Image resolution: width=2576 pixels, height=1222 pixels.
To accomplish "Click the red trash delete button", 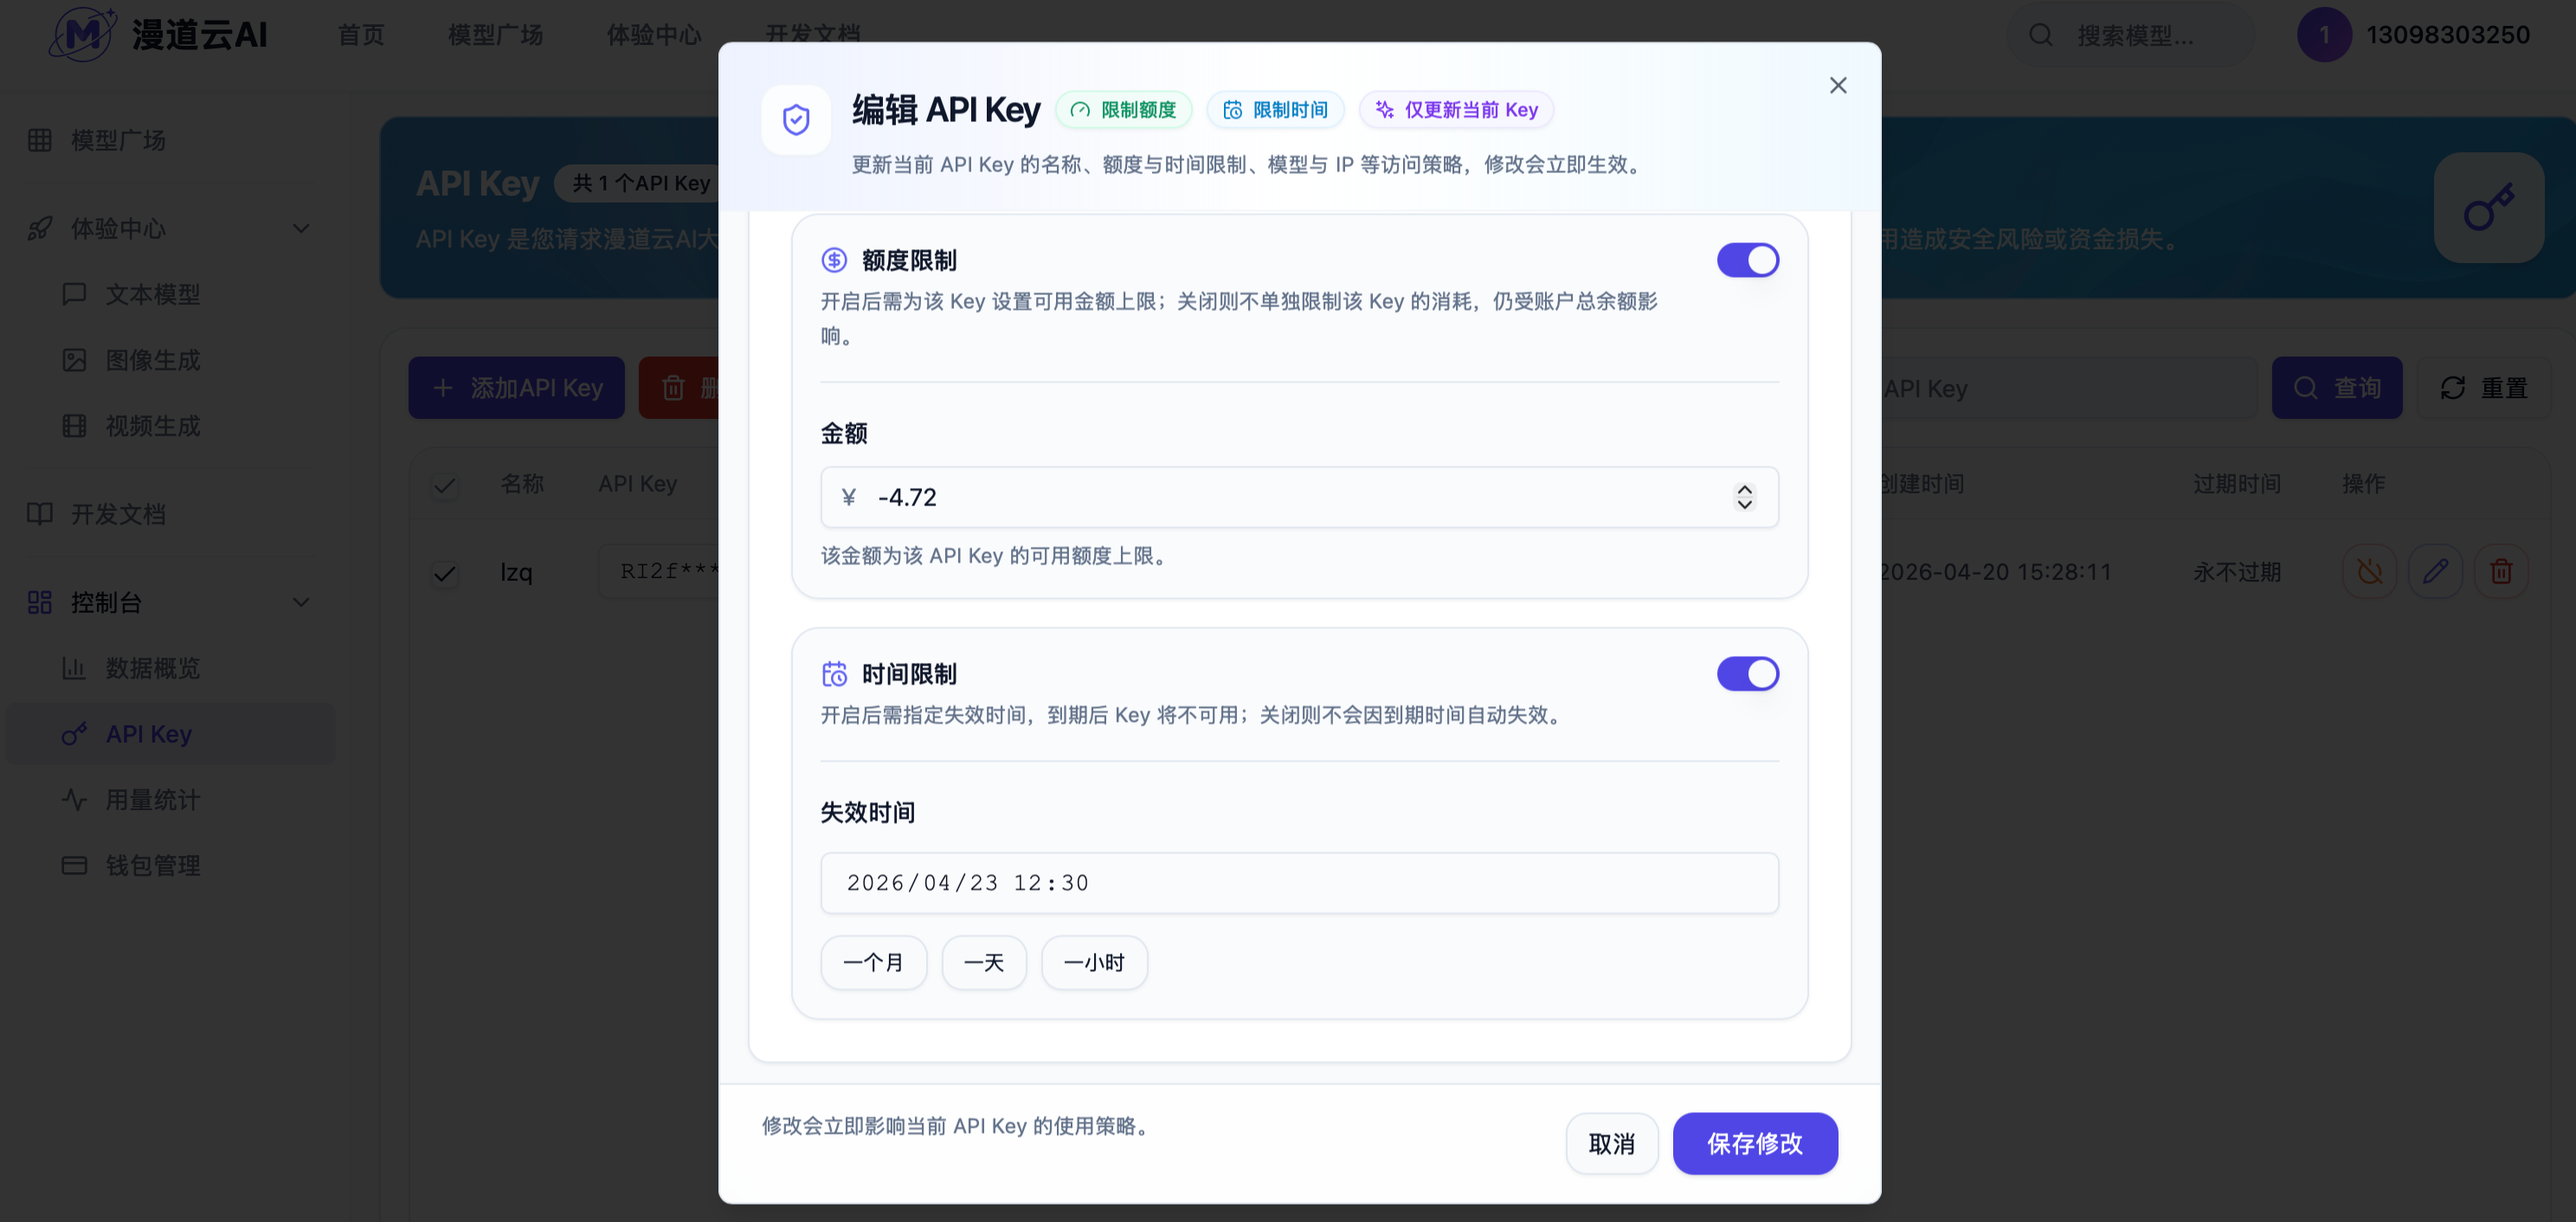I will pos(679,388).
